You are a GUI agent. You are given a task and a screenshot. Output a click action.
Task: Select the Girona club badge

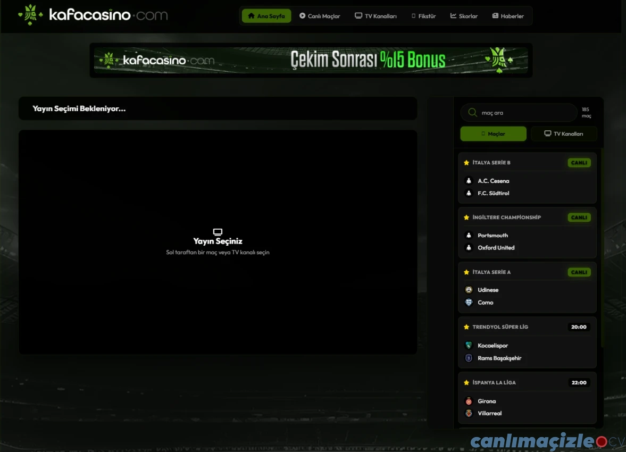tap(468, 400)
